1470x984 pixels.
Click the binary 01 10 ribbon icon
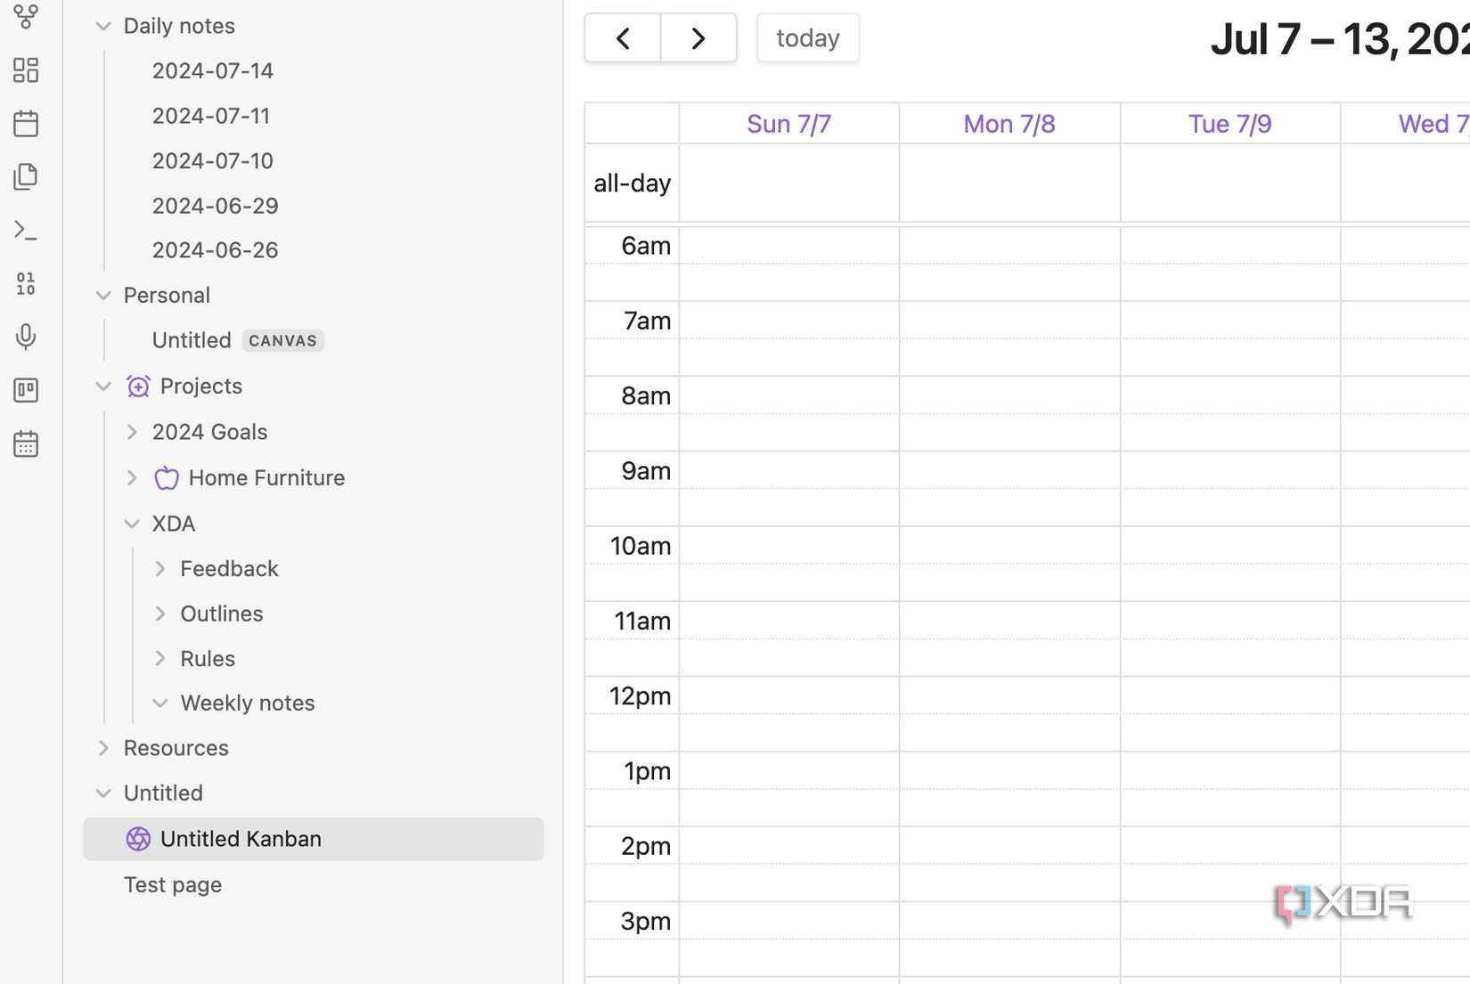(x=26, y=284)
